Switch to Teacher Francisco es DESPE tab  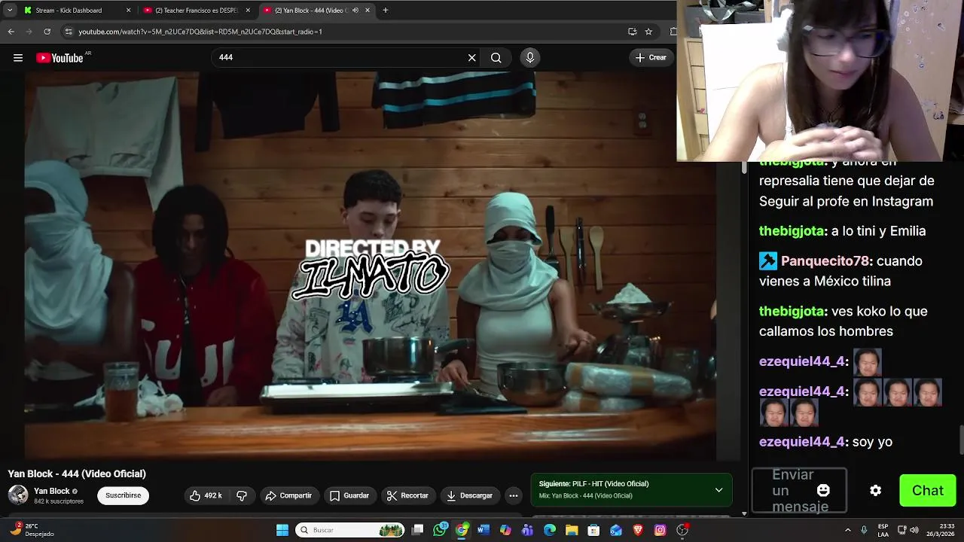[x=196, y=11]
